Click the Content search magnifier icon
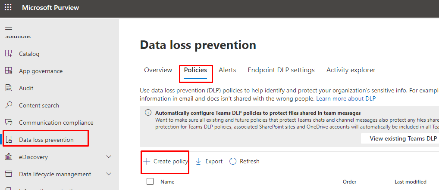 pyautogui.click(x=9, y=105)
